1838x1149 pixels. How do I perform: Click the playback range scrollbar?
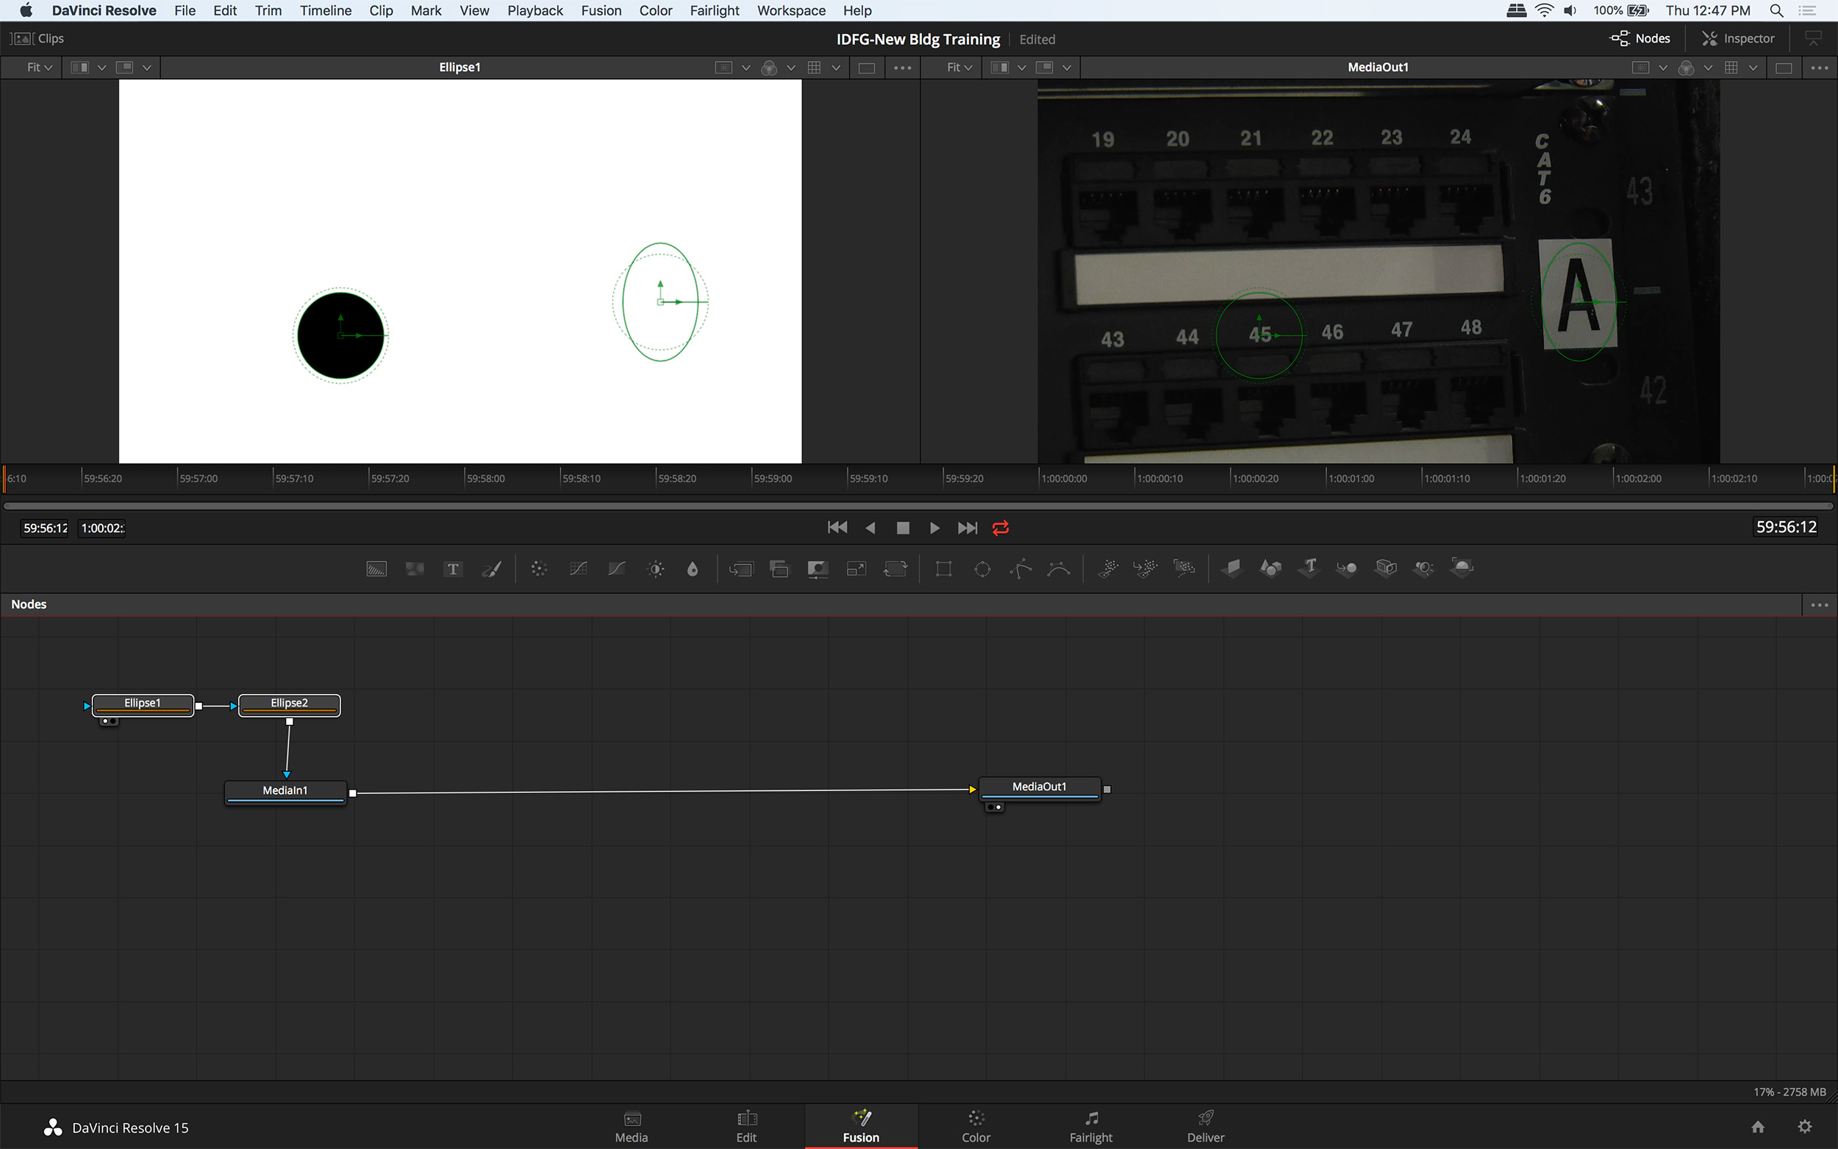coord(918,505)
